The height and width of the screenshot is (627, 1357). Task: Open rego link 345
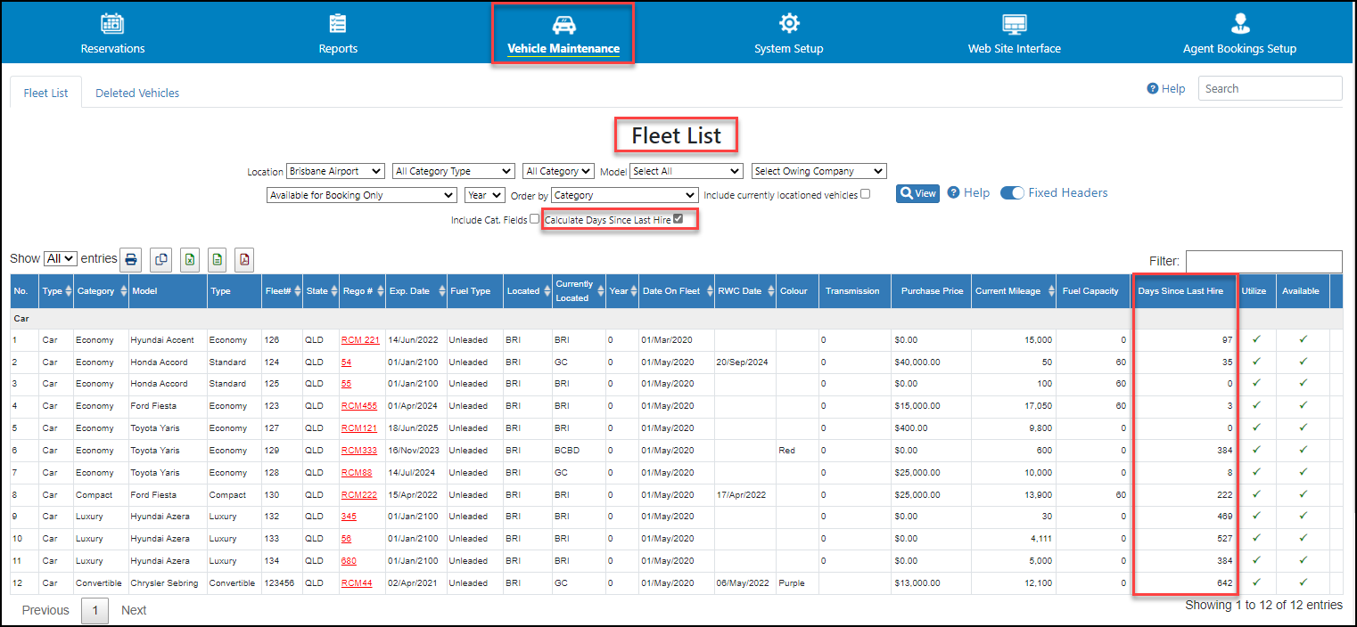(349, 517)
